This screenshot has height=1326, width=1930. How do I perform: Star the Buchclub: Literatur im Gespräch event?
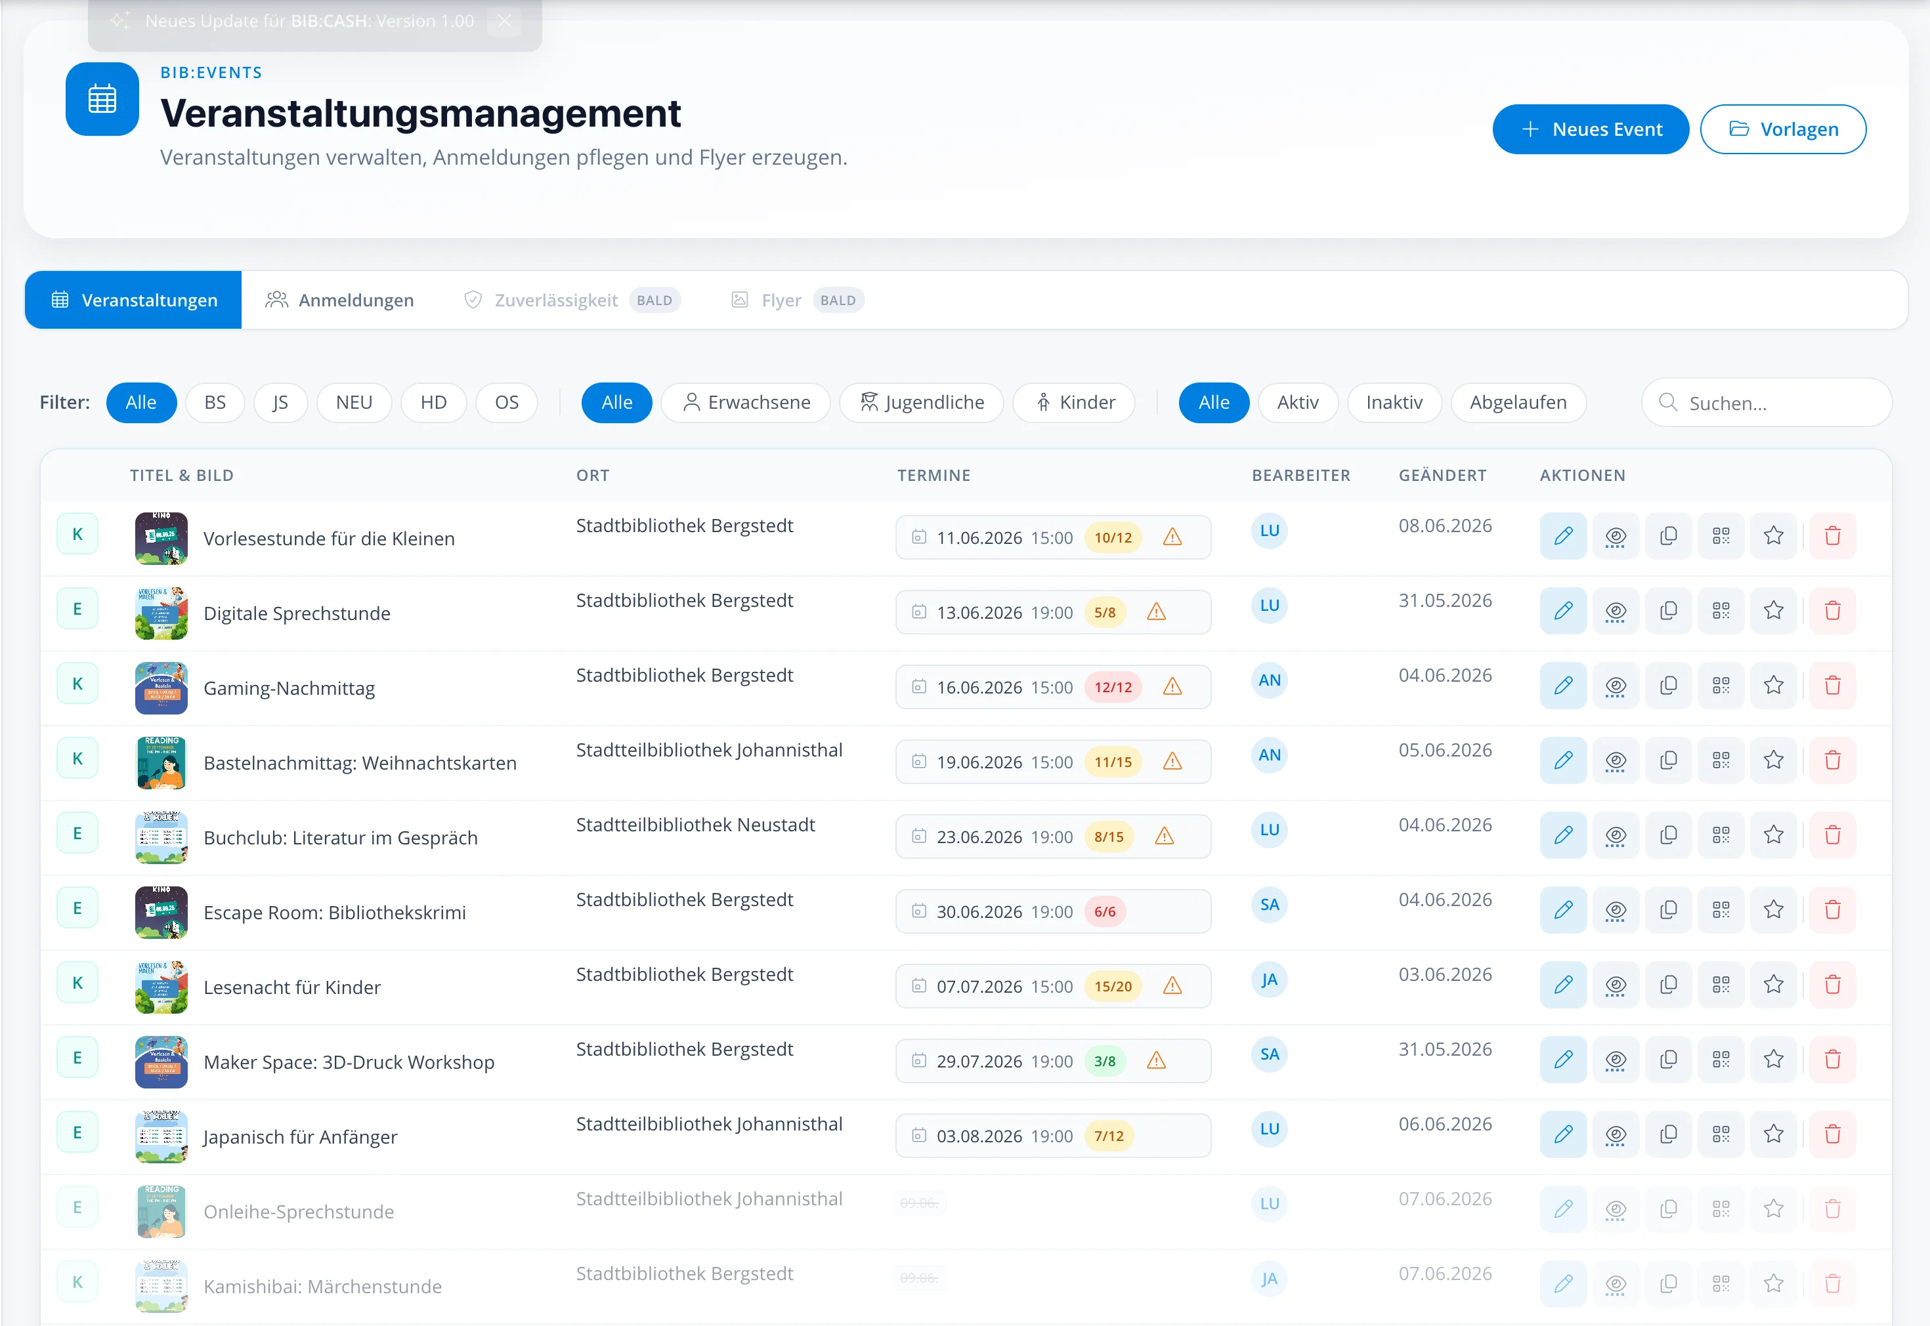click(x=1773, y=835)
